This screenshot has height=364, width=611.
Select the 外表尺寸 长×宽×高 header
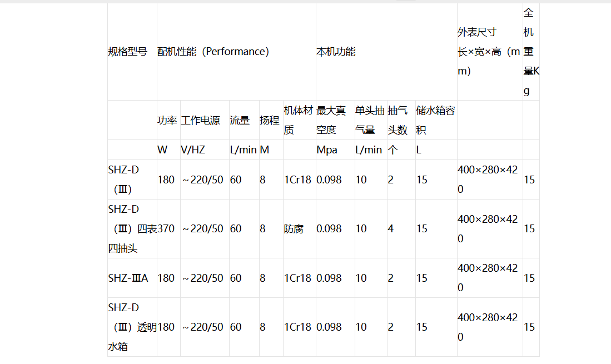(x=489, y=52)
